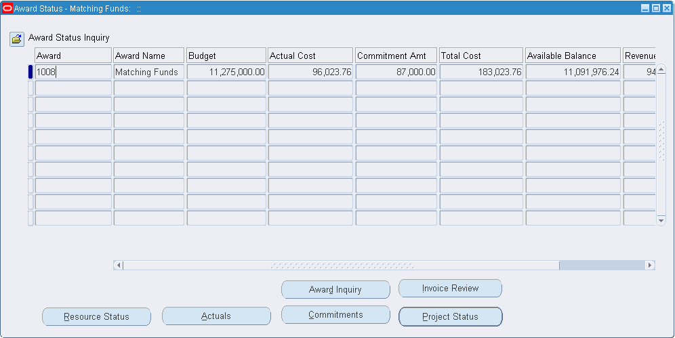Click the horizontal scrollbar right arrow
675x338 pixels.
point(650,265)
